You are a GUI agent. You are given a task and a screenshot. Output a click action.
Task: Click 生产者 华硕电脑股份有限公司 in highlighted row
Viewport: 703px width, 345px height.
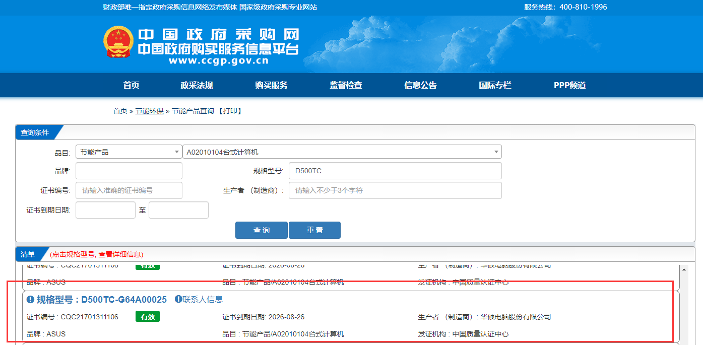point(484,317)
